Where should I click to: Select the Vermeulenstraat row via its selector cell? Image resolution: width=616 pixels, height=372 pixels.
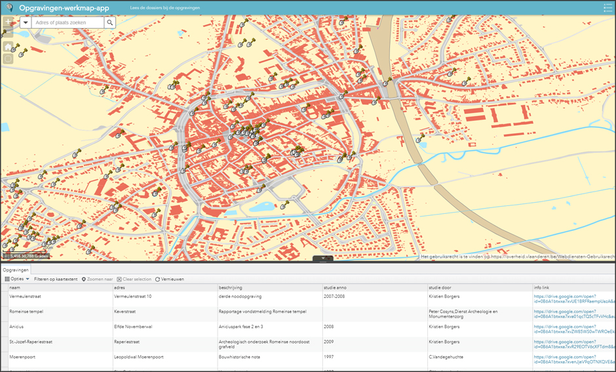tap(5, 299)
